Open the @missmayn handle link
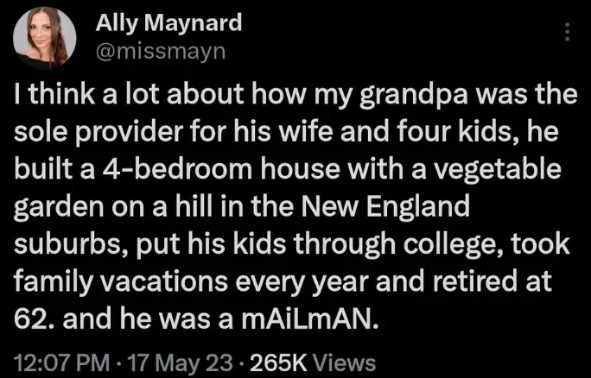The image size is (591, 378). 161,51
